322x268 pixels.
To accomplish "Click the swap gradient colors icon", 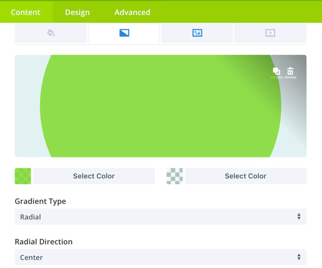I will pos(277,71).
